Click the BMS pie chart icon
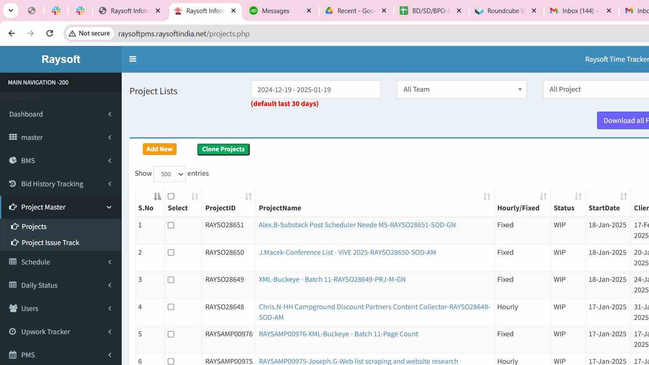649x365 pixels. (x=13, y=161)
